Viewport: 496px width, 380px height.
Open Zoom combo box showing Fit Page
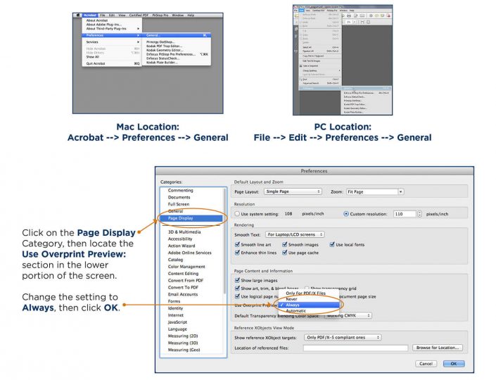click(x=375, y=191)
